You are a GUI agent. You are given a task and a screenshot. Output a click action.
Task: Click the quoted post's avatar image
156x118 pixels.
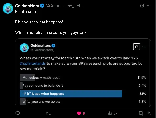click(24, 48)
